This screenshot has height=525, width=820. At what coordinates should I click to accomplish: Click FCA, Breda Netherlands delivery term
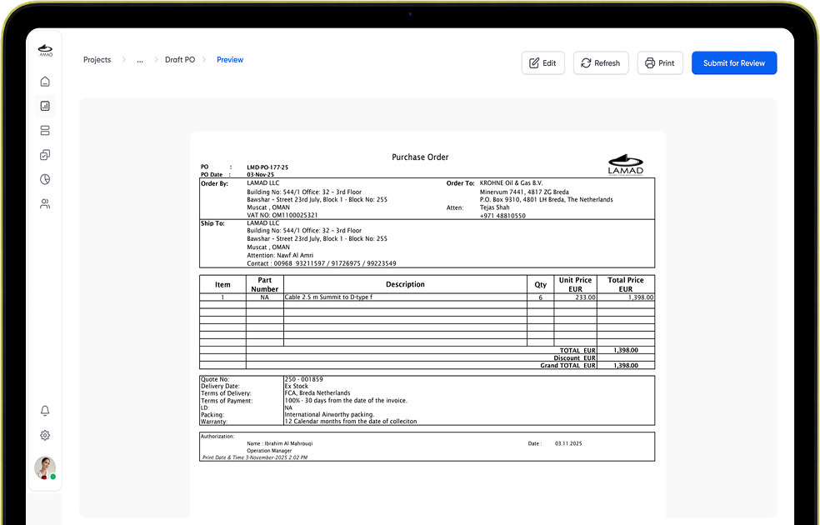coord(317,392)
